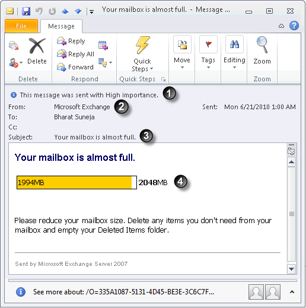The image size is (306, 308).
Task: Maximize the message window
Action: point(269,11)
